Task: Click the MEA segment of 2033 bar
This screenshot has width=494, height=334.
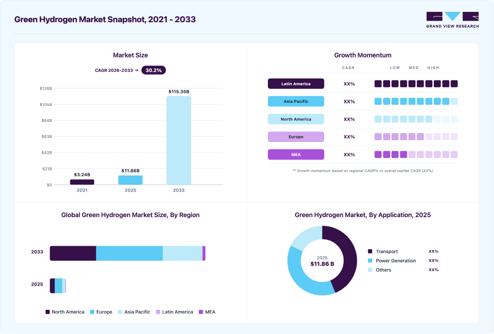Action: (x=204, y=254)
